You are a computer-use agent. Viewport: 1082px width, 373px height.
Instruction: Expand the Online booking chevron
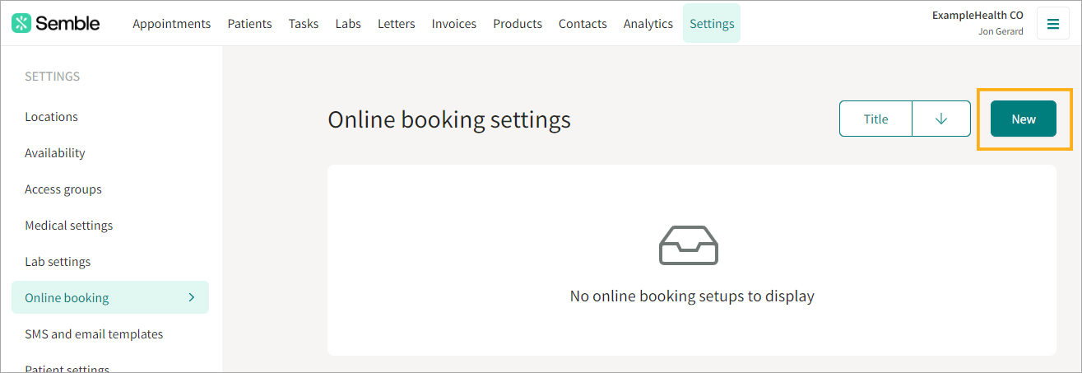pos(192,297)
